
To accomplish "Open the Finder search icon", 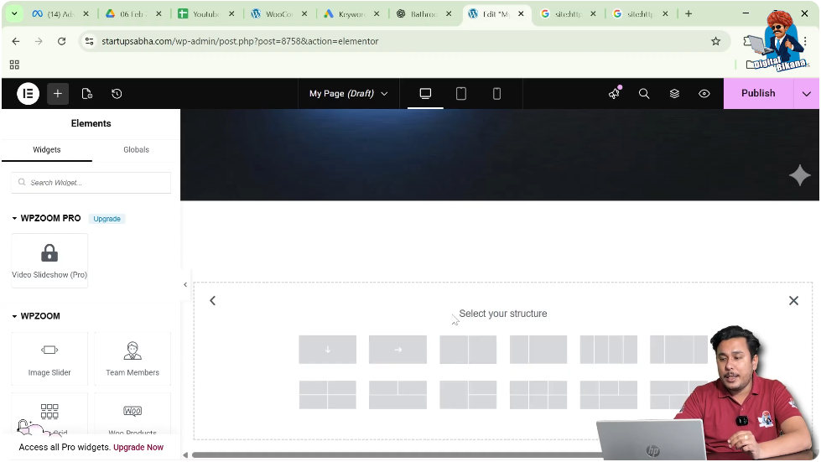I will pyautogui.click(x=644, y=94).
